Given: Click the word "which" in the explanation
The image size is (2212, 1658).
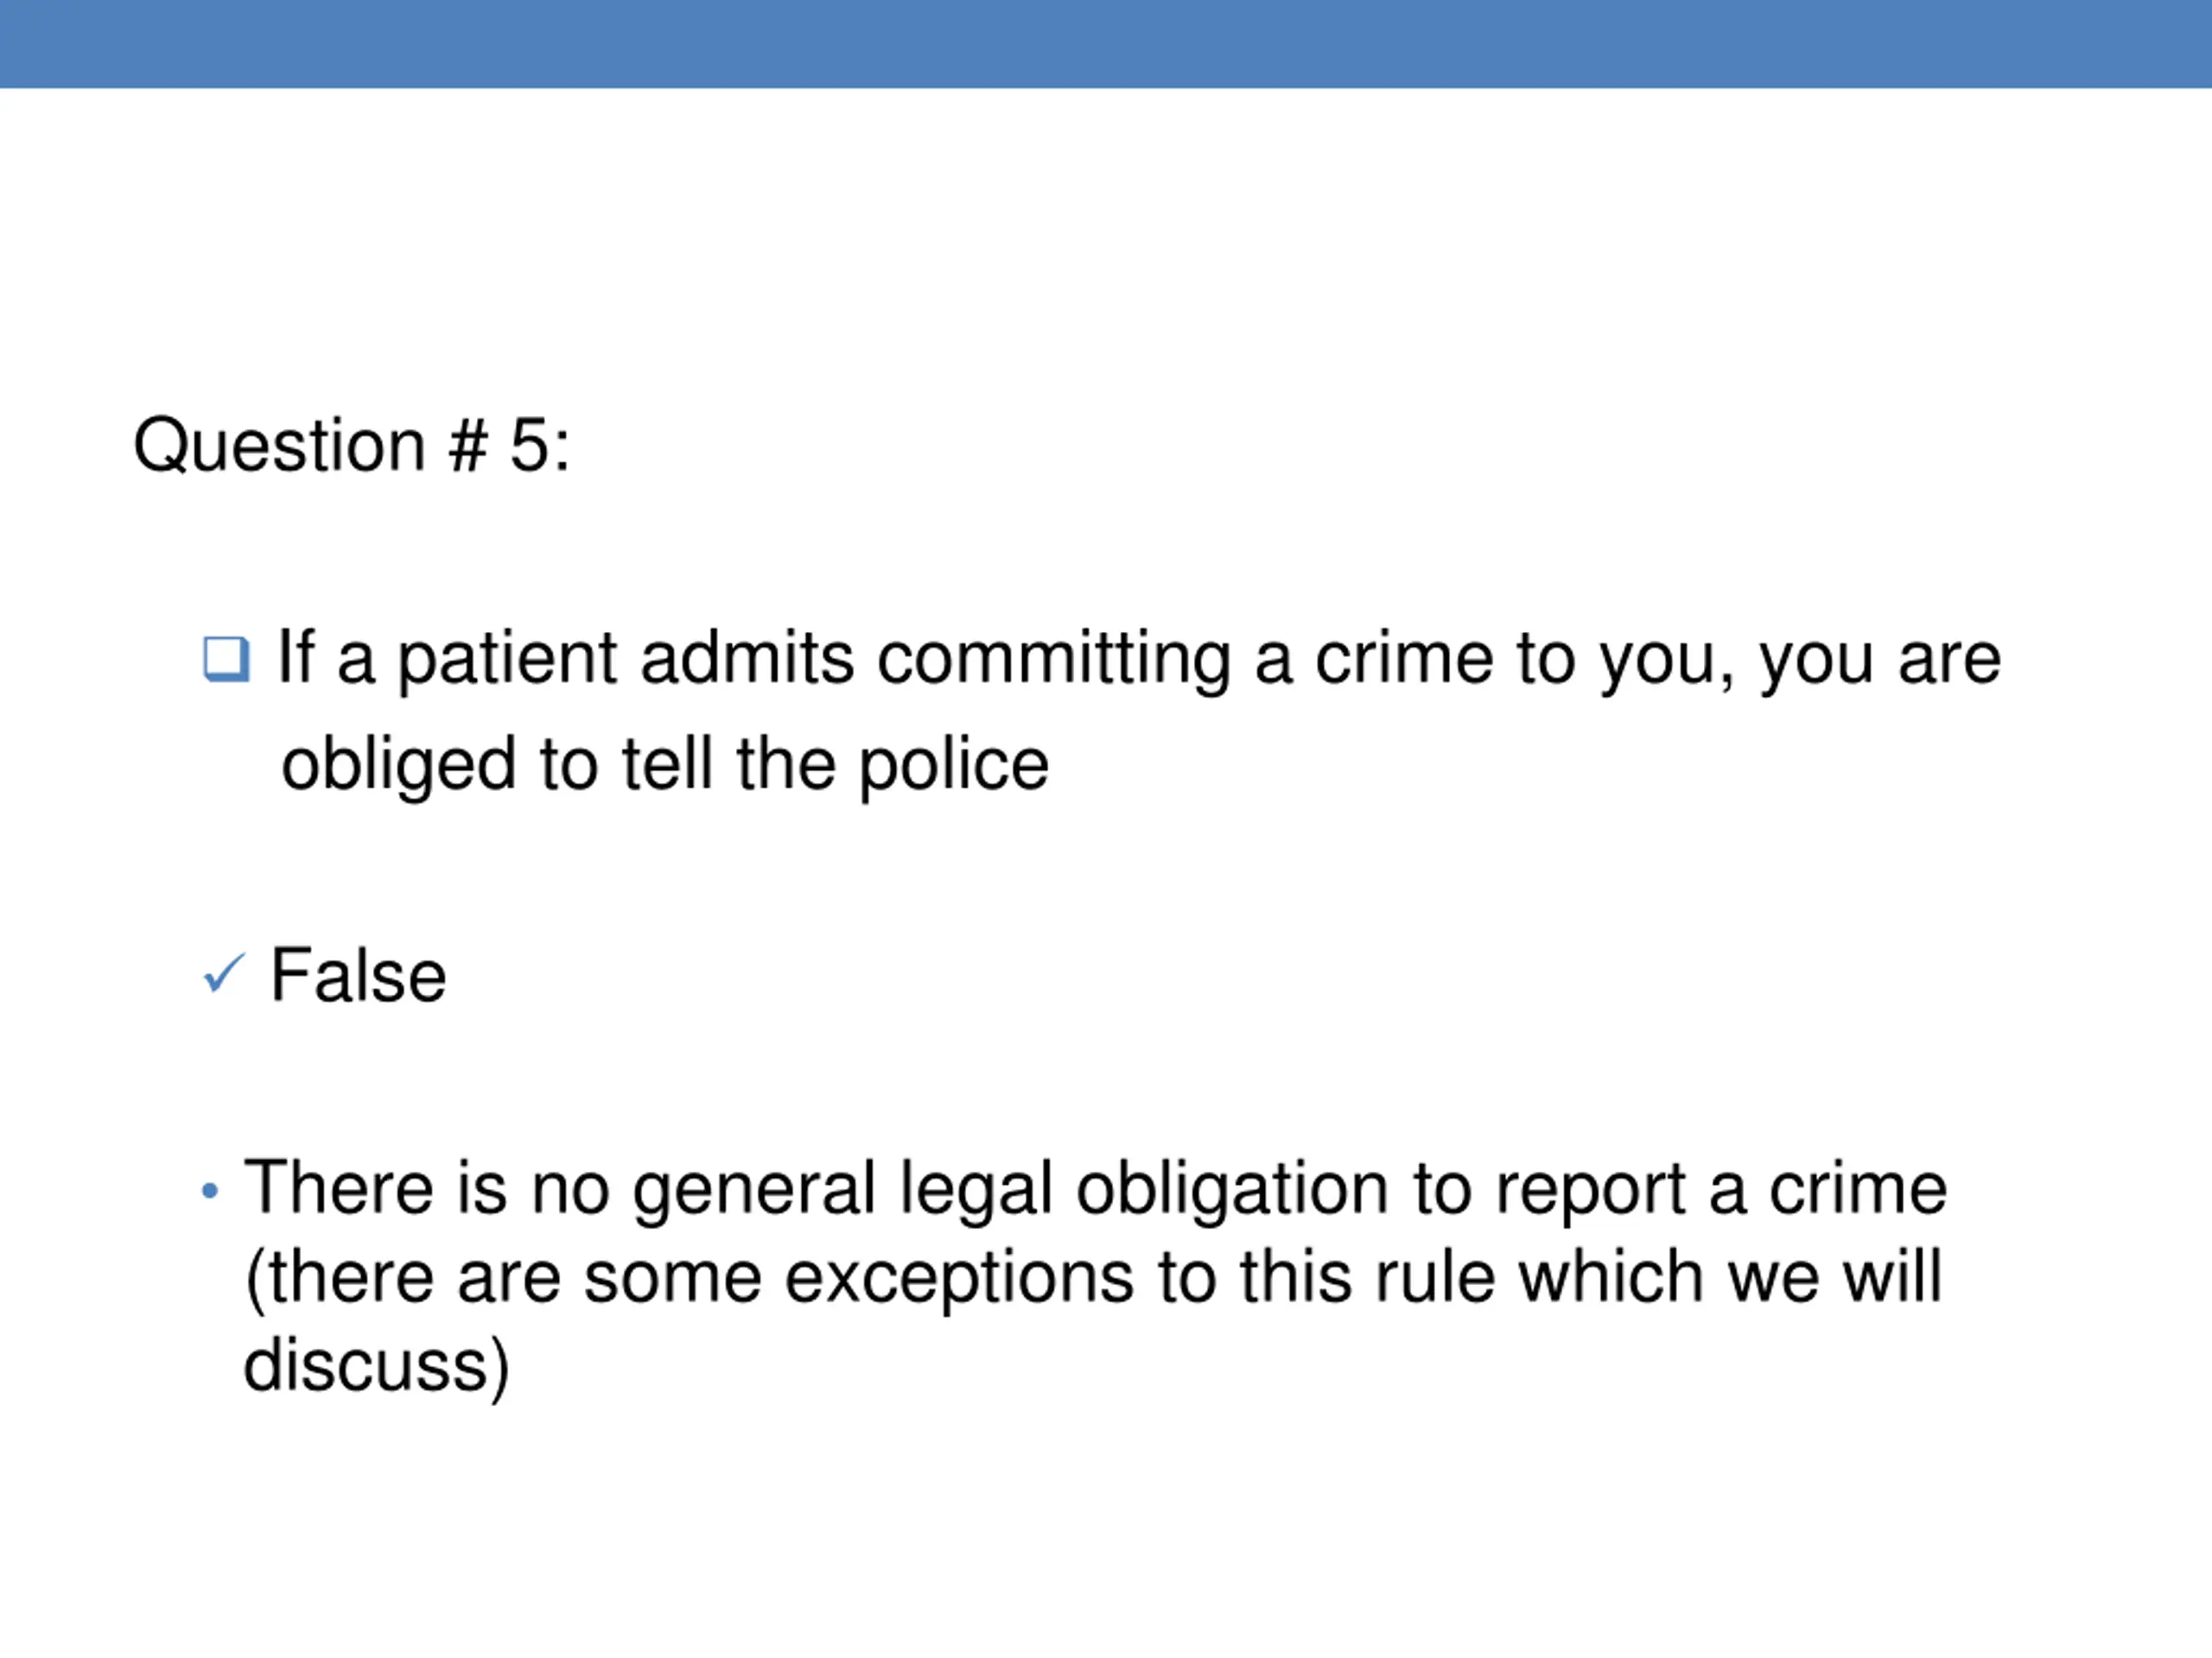Looking at the screenshot, I should click(1611, 1277).
